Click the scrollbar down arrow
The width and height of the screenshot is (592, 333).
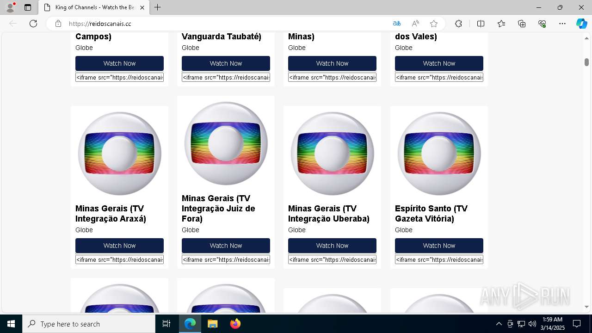pyautogui.click(x=586, y=307)
